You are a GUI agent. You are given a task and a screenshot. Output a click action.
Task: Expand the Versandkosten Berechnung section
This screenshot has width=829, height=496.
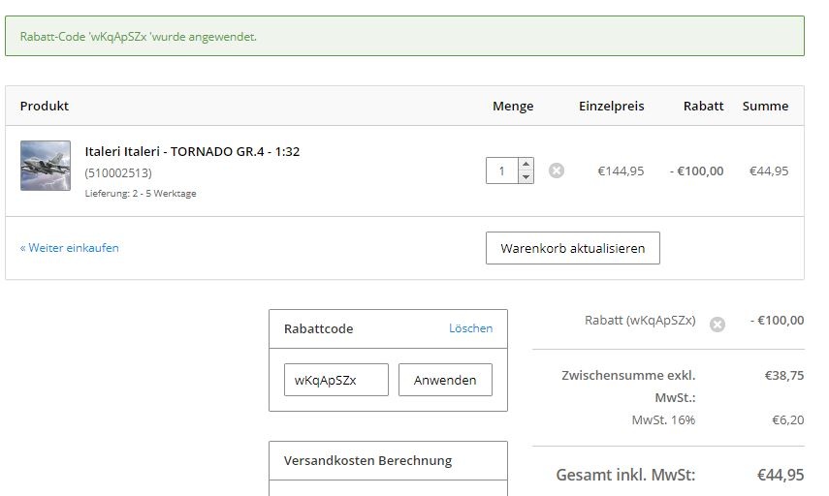tap(367, 460)
